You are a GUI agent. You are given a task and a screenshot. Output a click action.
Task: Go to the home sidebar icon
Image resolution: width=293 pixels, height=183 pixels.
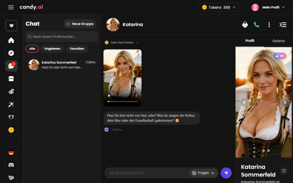tap(11, 40)
